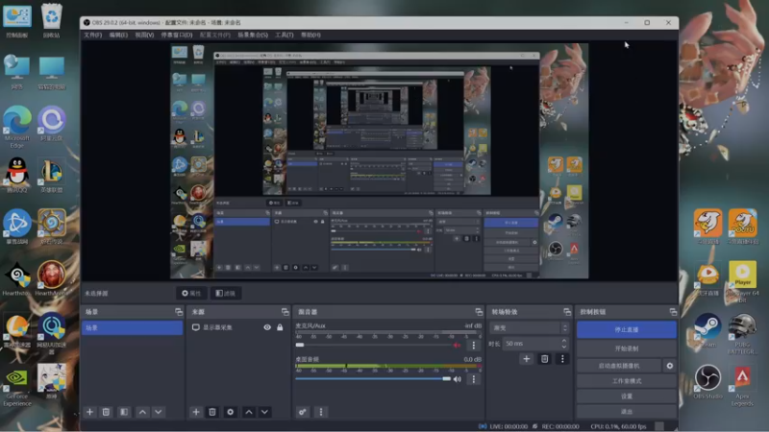This screenshot has height=432, width=769.
Task: Open the 渐变 transition type dropdown
Action: [530, 327]
